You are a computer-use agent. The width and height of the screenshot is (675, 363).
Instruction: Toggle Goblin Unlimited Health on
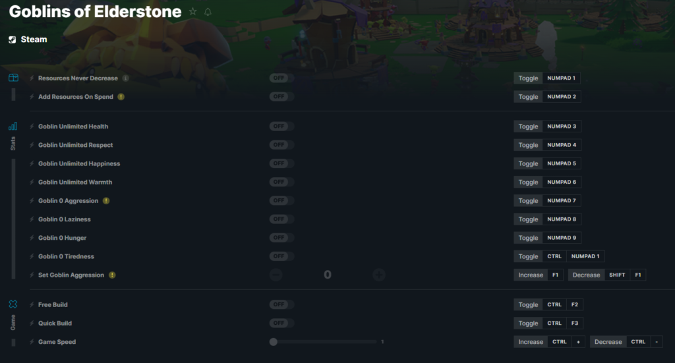pyautogui.click(x=281, y=126)
